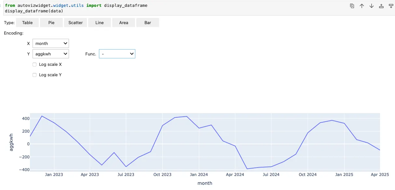Click the code cell to edit it
This screenshot has height=190, width=395.
(x=130, y=8)
